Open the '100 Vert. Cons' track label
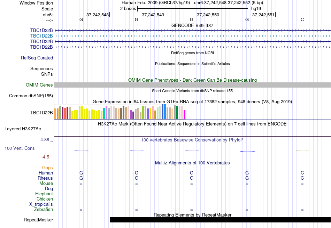Screen dimensions: 331x228 click(x=20, y=148)
